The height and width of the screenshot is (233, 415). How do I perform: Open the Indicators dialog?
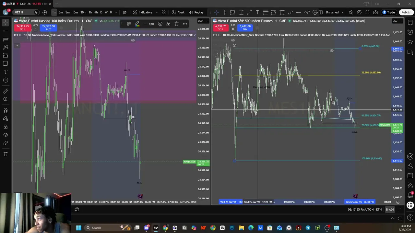click(x=142, y=12)
